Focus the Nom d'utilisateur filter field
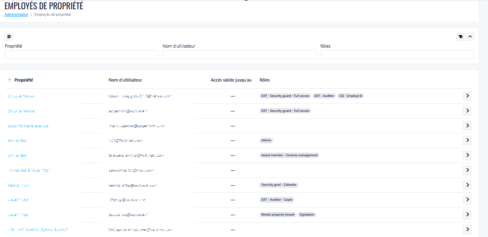This screenshot has height=237, width=488. coord(239,55)
